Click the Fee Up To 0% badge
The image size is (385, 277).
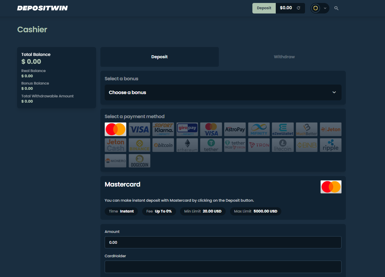[159, 211]
